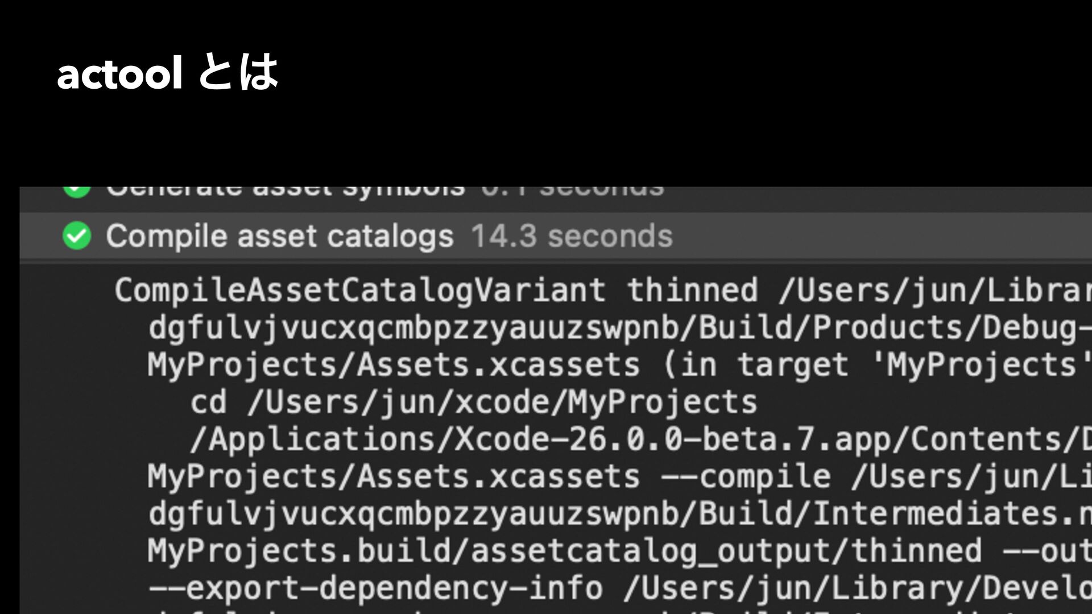The width and height of the screenshot is (1092, 614).
Task: Click the --export-dependency-info log line
Action: pyautogui.click(x=620, y=588)
